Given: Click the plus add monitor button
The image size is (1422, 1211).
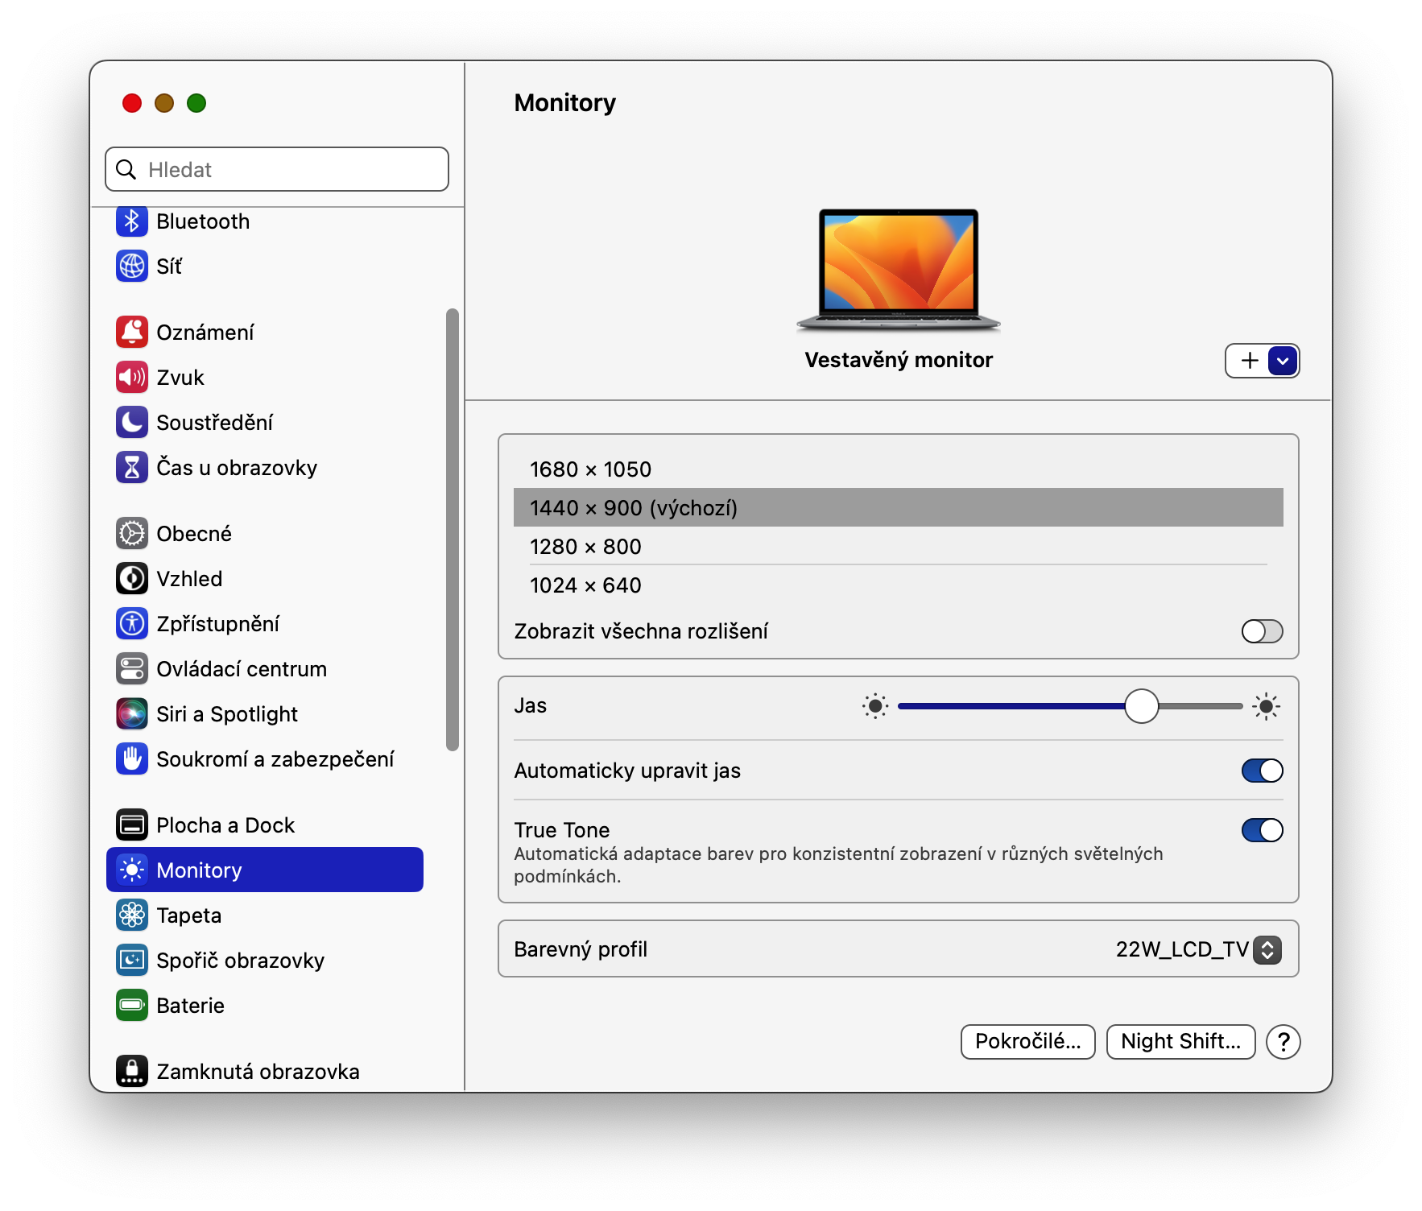Looking at the screenshot, I should [x=1249, y=361].
